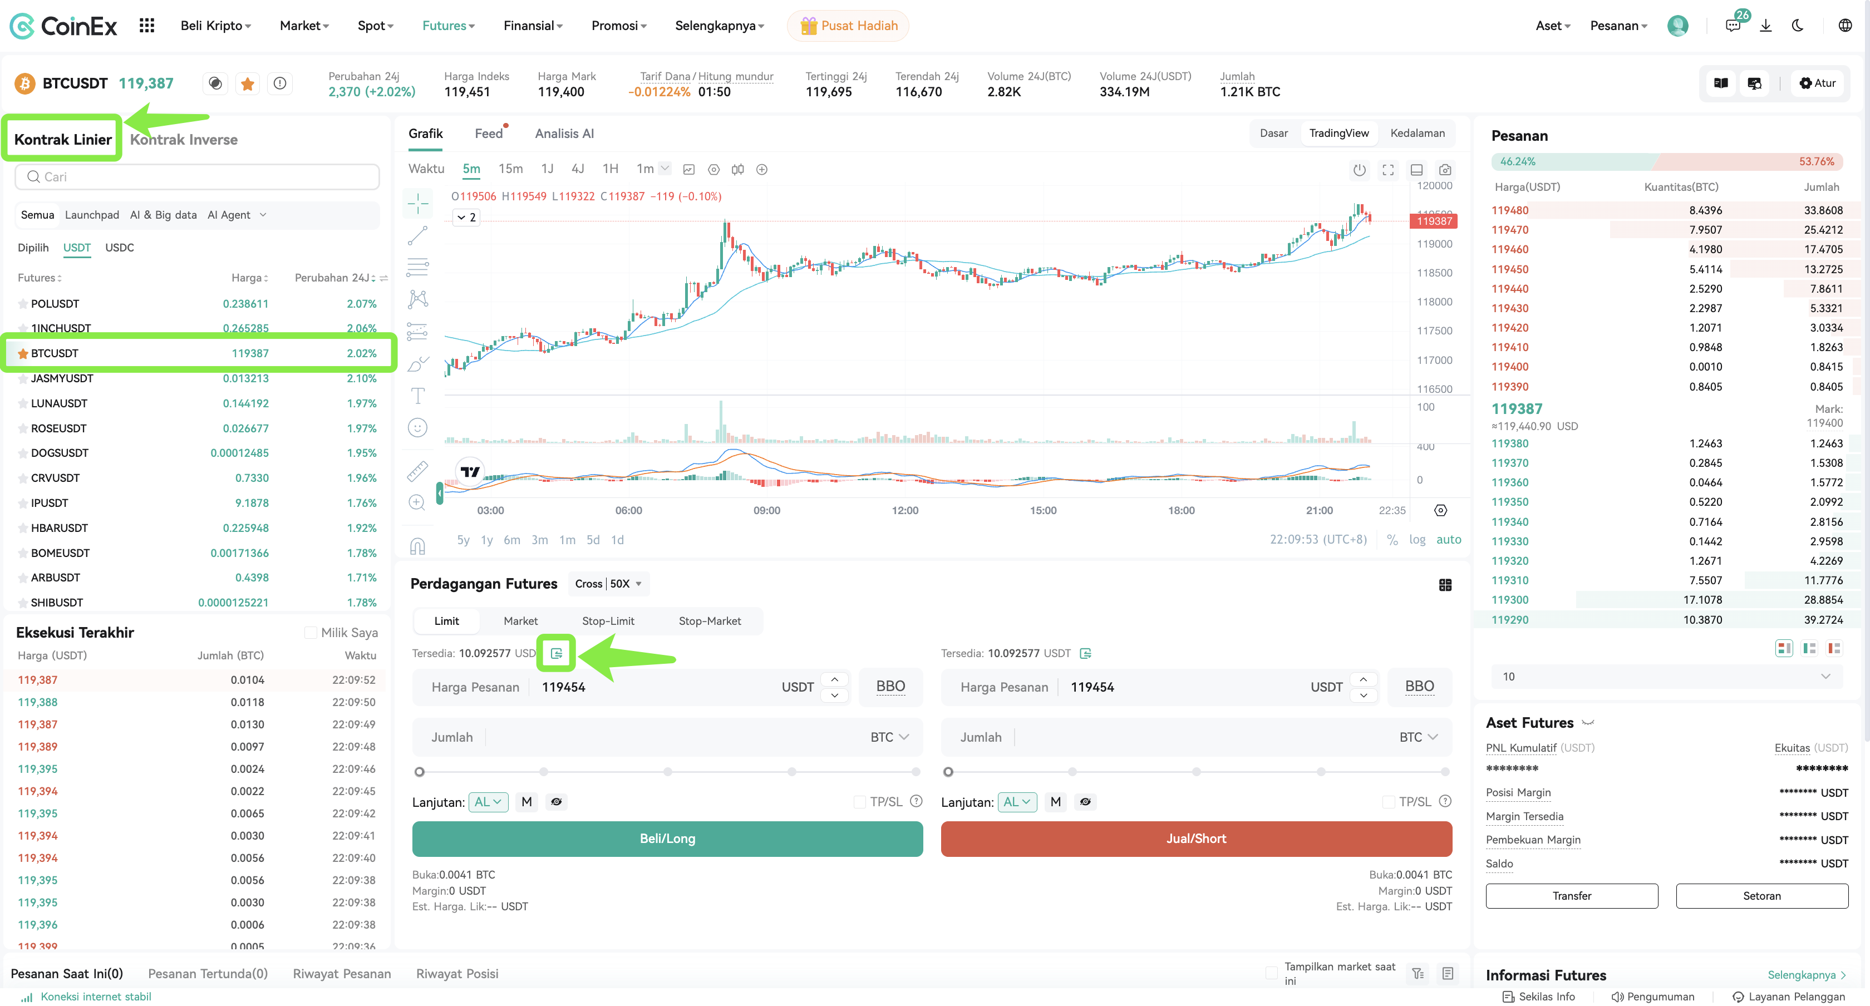Click the buy amount slider start handle
This screenshot has width=1870, height=1006.
click(x=420, y=772)
